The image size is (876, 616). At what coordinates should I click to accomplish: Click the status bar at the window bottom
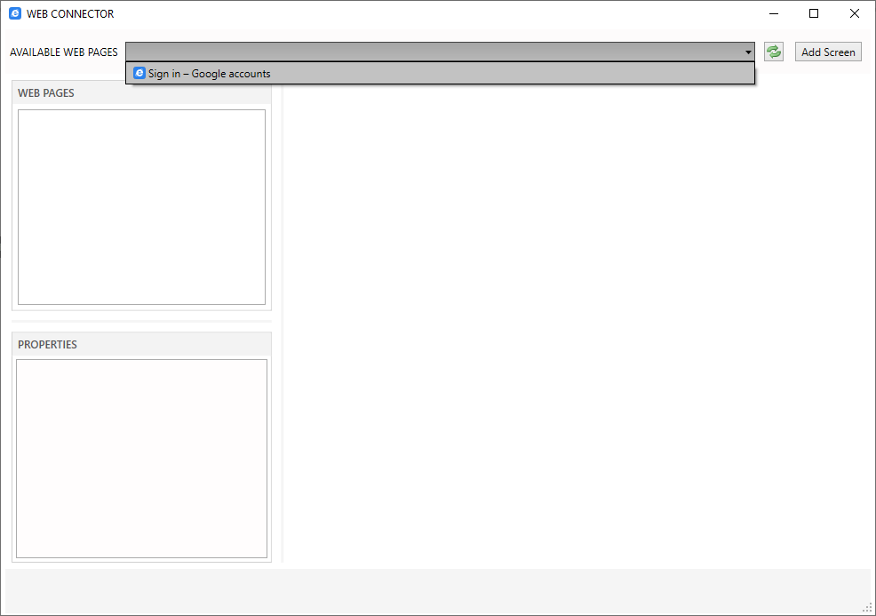(435, 592)
